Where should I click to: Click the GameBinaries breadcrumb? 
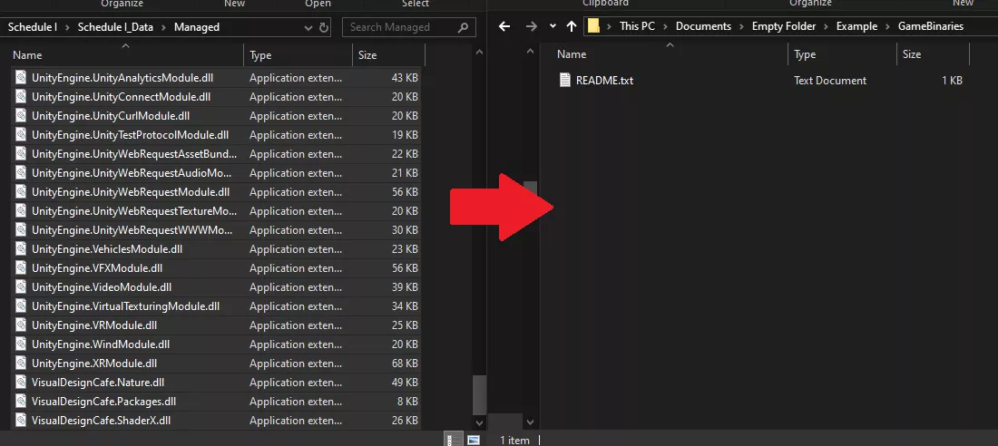[x=931, y=26]
